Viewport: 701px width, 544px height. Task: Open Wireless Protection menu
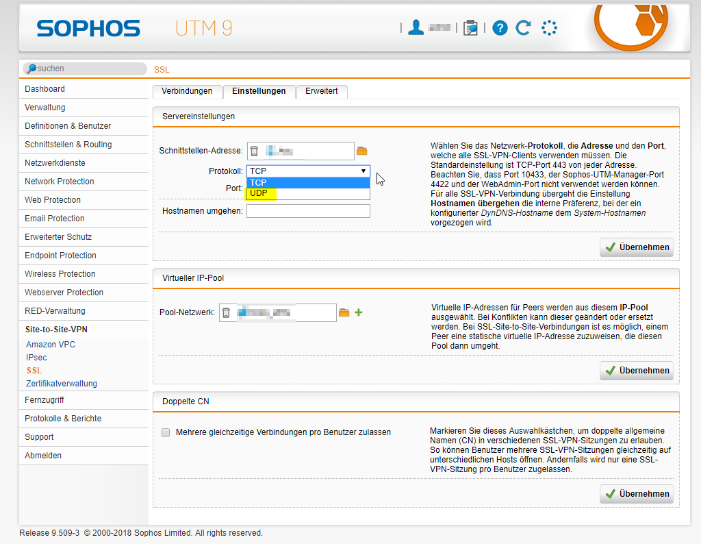pyautogui.click(x=84, y=274)
